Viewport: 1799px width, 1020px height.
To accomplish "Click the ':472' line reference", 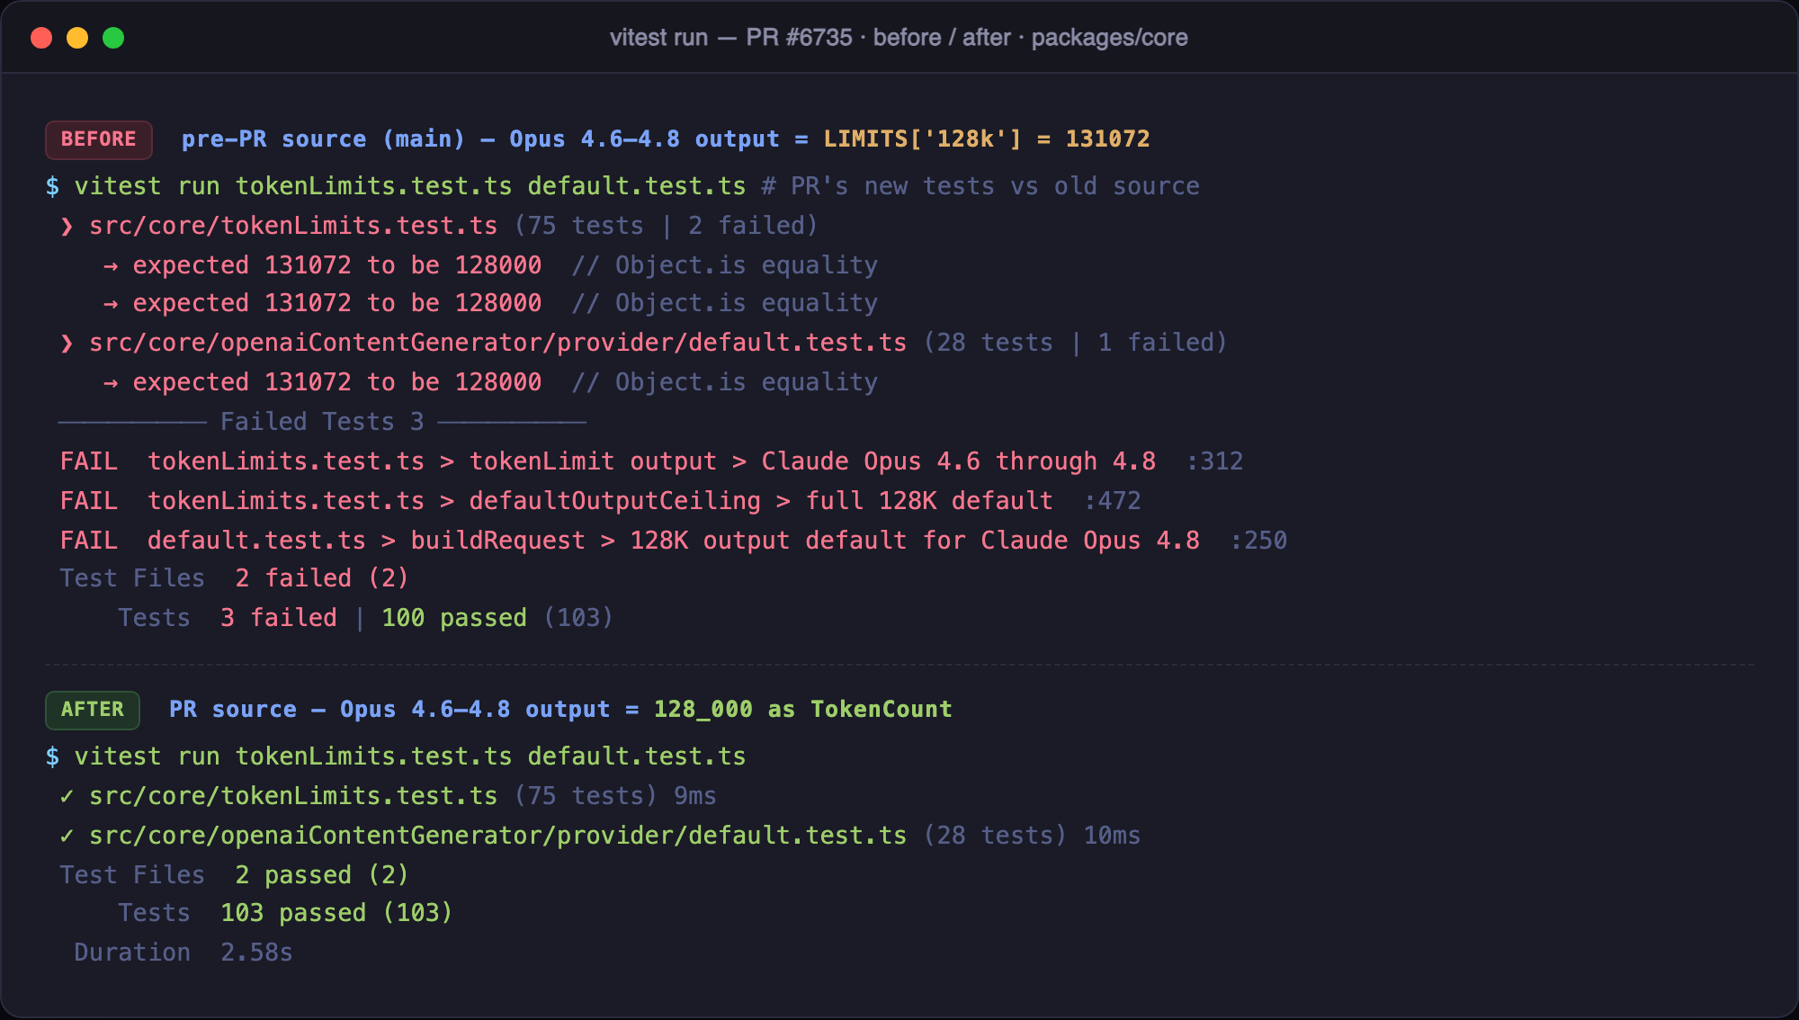I will click(x=1112, y=501).
